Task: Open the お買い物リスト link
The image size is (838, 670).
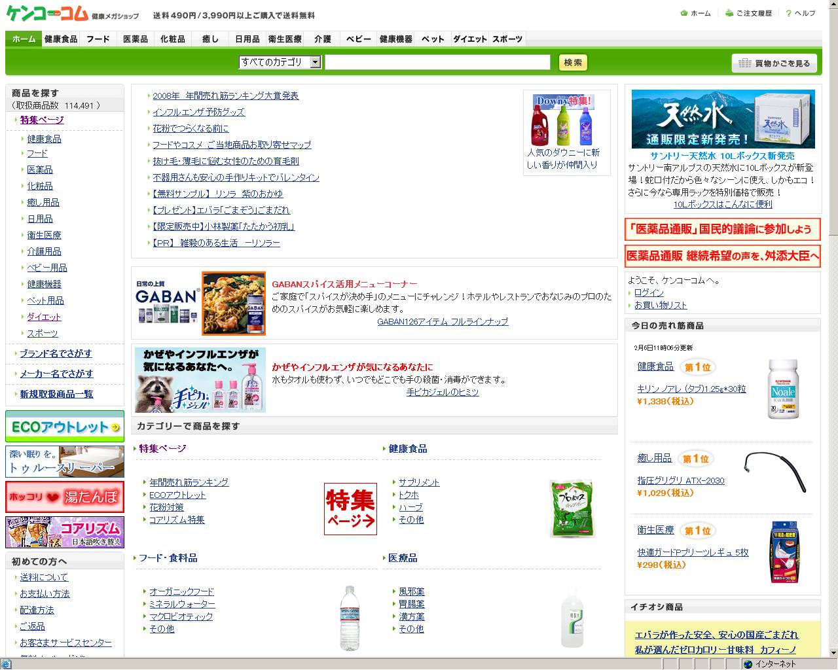Action: pos(661,305)
